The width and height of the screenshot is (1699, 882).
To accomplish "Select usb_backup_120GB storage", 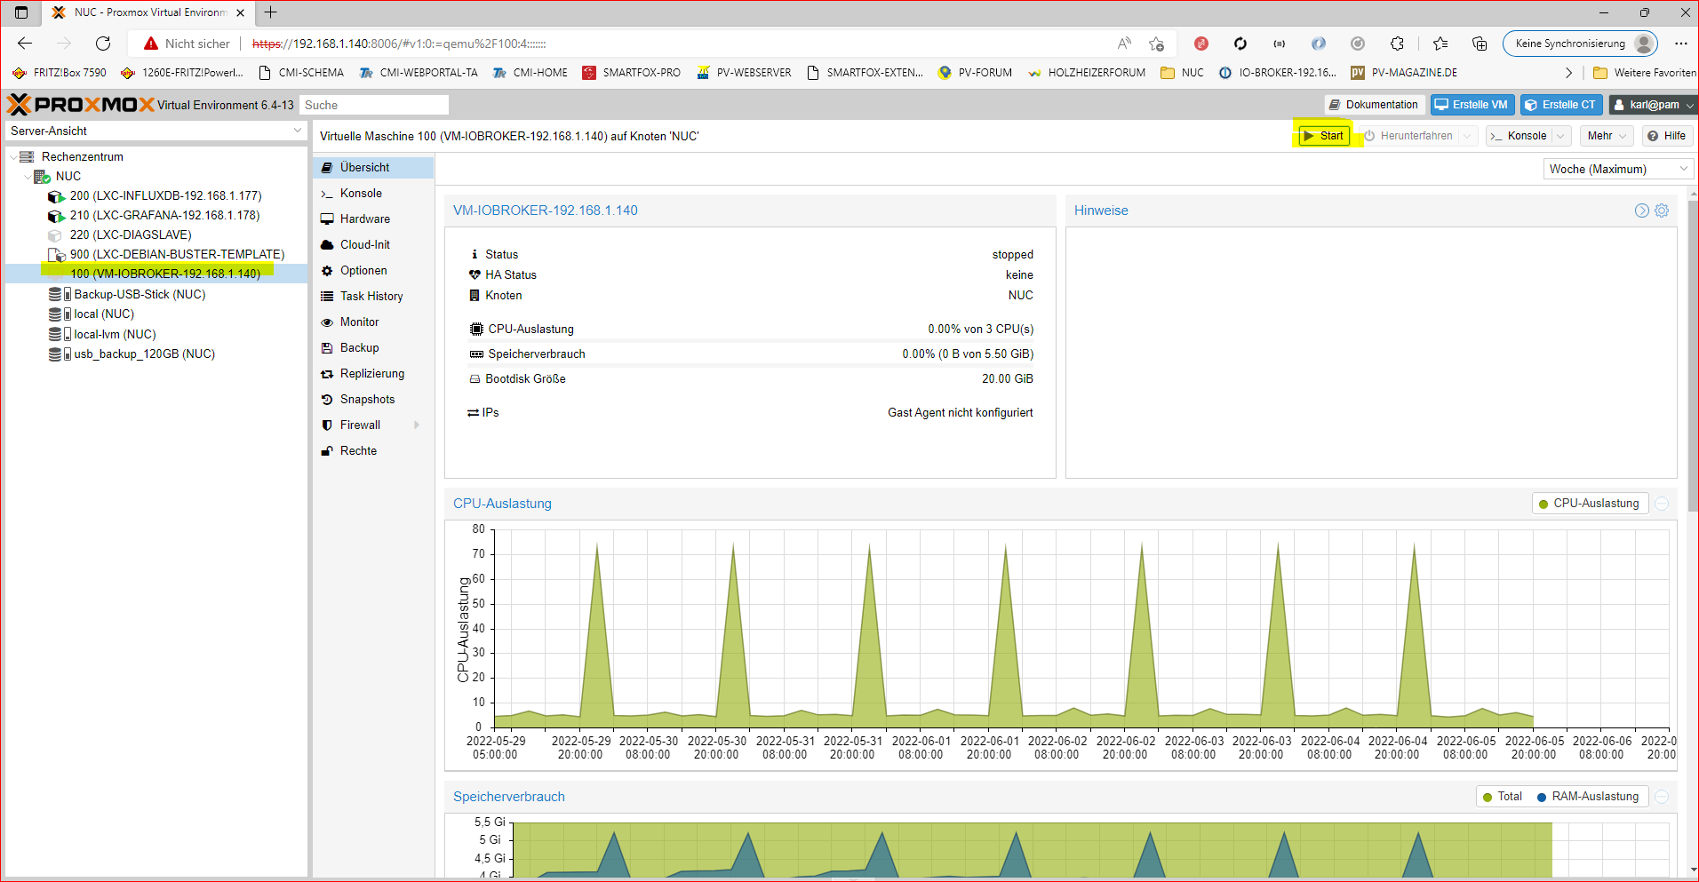I will [144, 354].
